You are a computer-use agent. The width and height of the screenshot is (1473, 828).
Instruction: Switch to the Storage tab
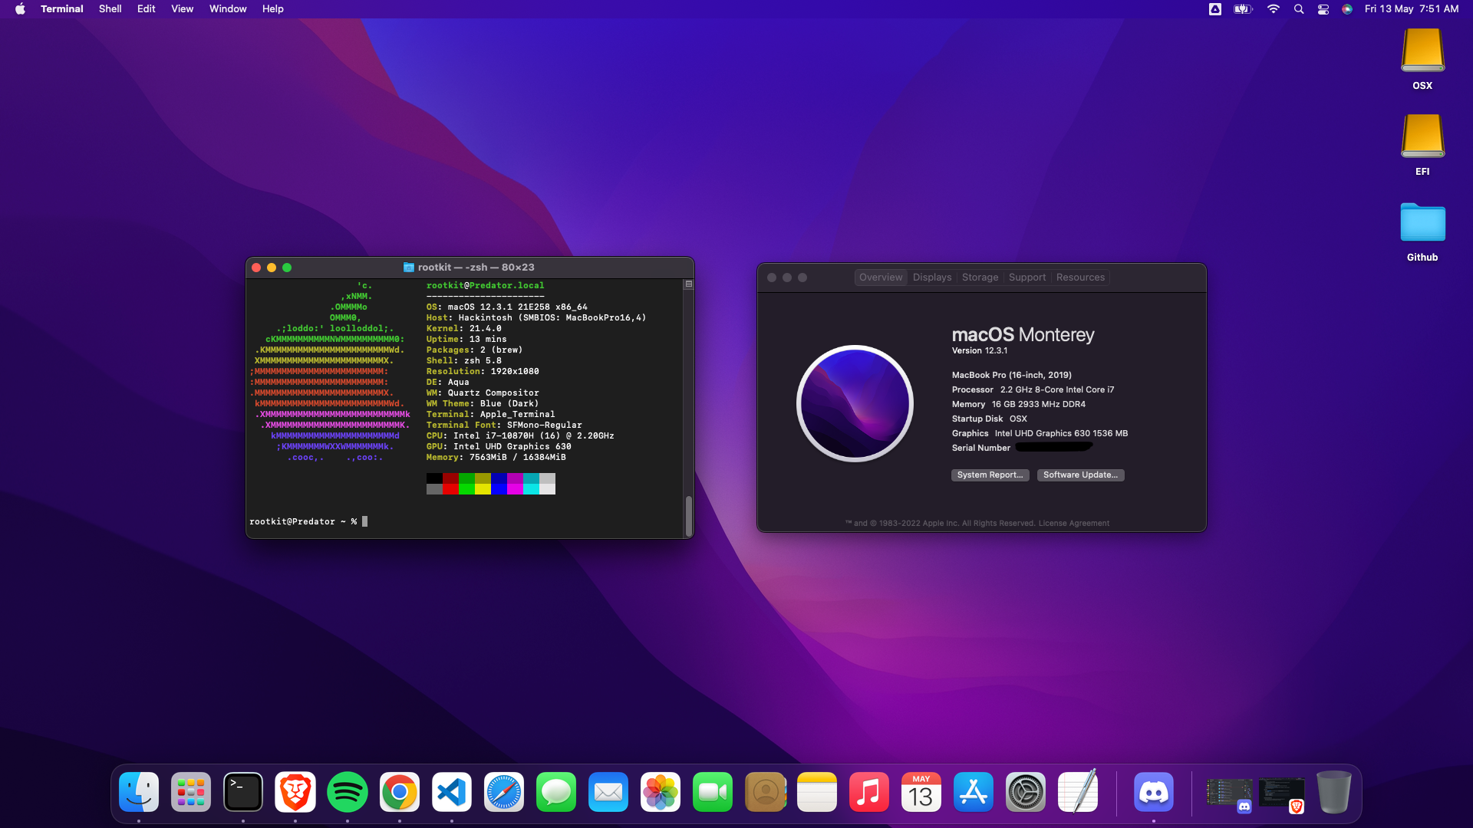980,278
